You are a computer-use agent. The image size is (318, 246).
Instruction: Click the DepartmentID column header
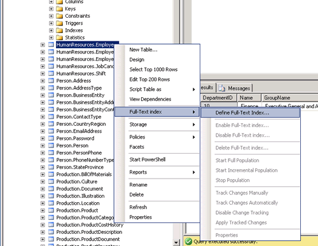pyautogui.click(x=219, y=98)
